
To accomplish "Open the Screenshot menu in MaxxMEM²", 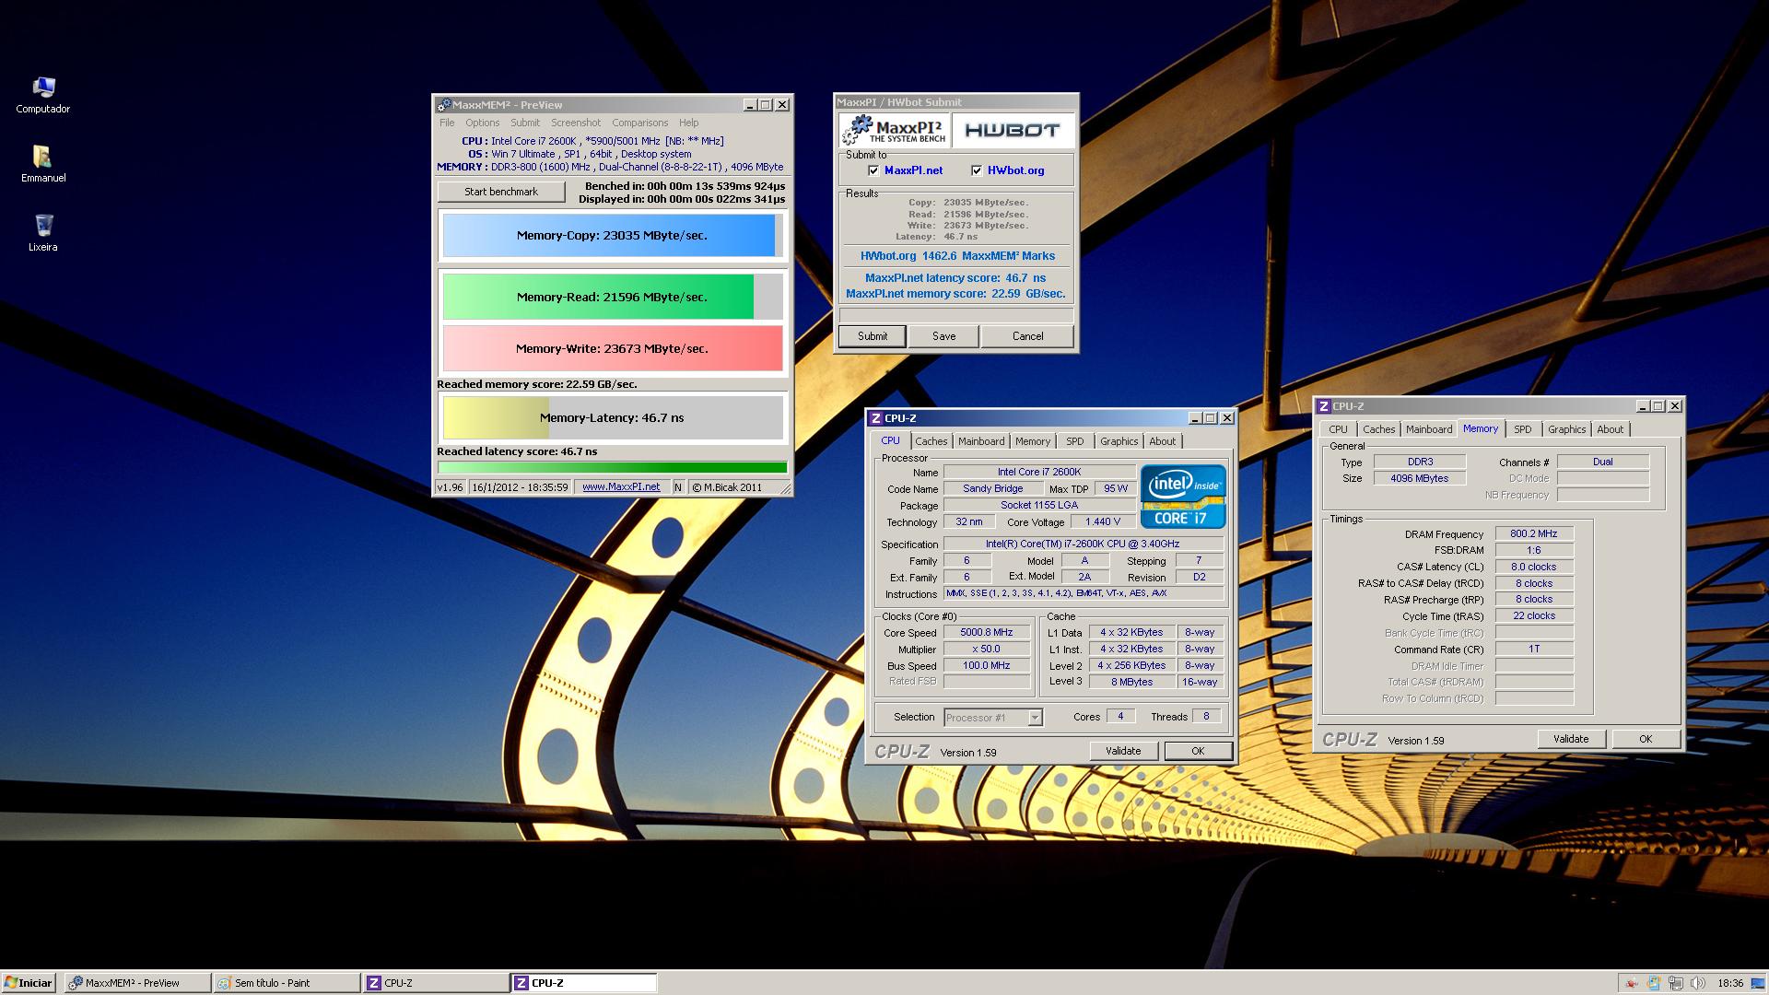I will [576, 123].
